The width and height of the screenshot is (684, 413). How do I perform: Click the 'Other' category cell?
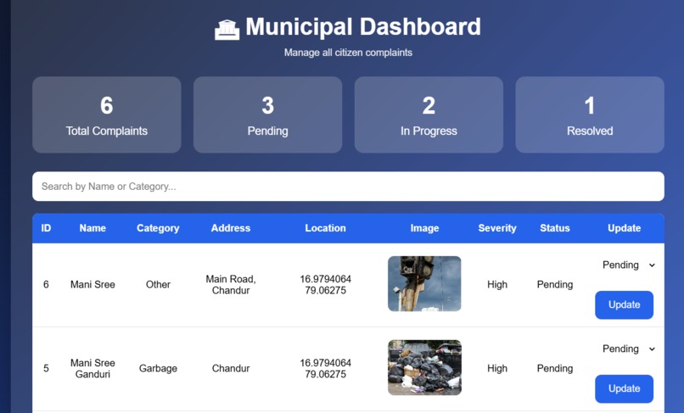pyautogui.click(x=158, y=284)
